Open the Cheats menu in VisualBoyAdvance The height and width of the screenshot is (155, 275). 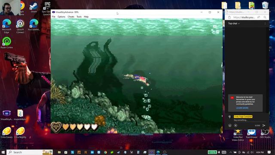click(71, 17)
